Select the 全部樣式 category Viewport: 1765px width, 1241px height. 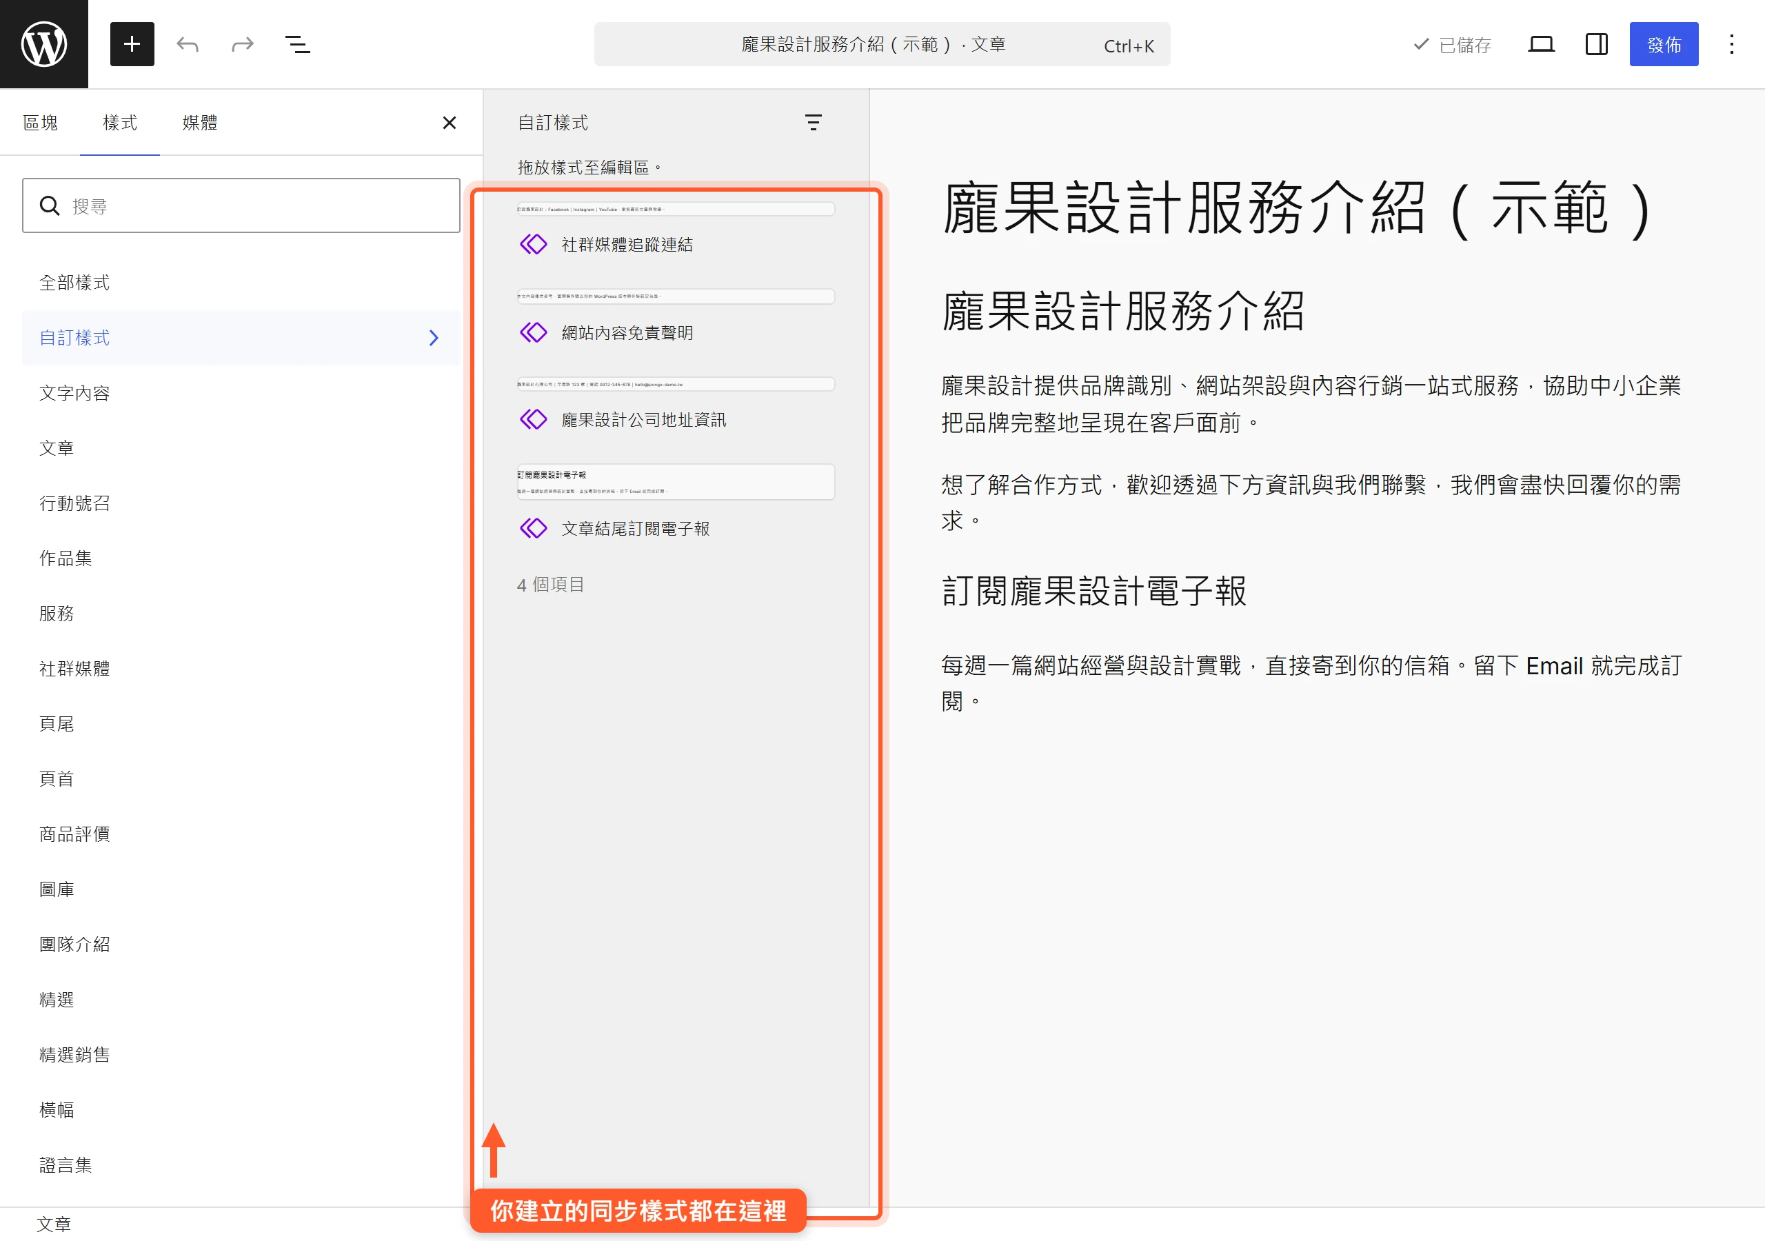tap(241, 283)
